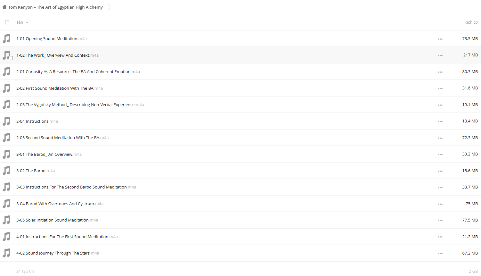Sort files by Tên column
The height and width of the screenshot is (276, 481).
20,22
